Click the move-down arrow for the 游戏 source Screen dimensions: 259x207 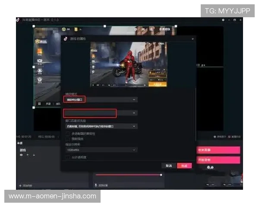[x=34, y=155]
